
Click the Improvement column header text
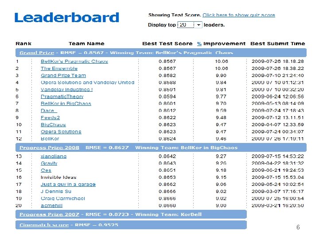point(224,43)
